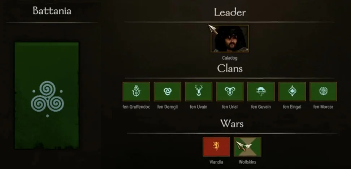Click the Battania title heading
Viewport: 351px width, 169px height.
[x=52, y=11]
